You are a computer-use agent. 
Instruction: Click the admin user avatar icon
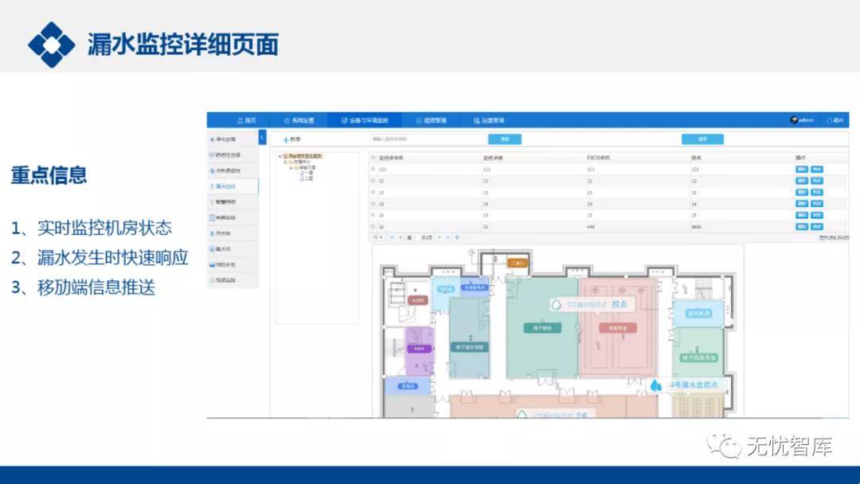(794, 120)
